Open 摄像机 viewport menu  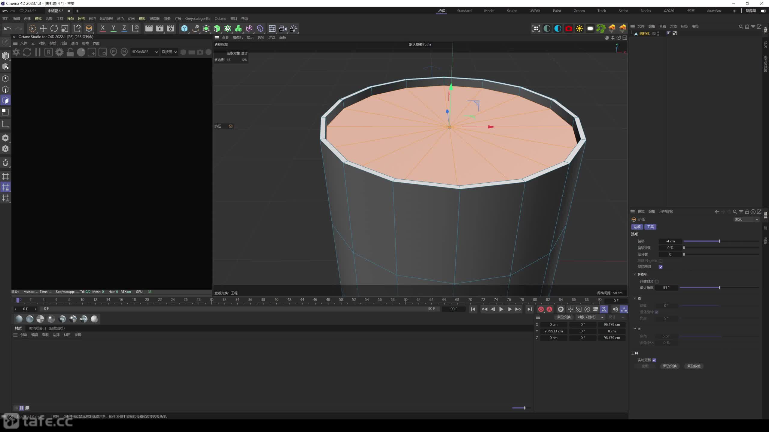[x=238, y=37]
